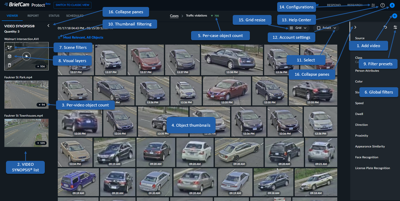Click SWITCH TO CLASSIC VIEW button
This screenshot has height=201, width=400.
(x=72, y=5)
